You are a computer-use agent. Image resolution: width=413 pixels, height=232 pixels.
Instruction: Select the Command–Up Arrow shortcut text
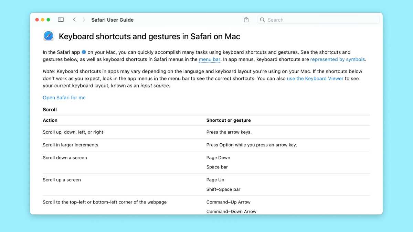228,202
